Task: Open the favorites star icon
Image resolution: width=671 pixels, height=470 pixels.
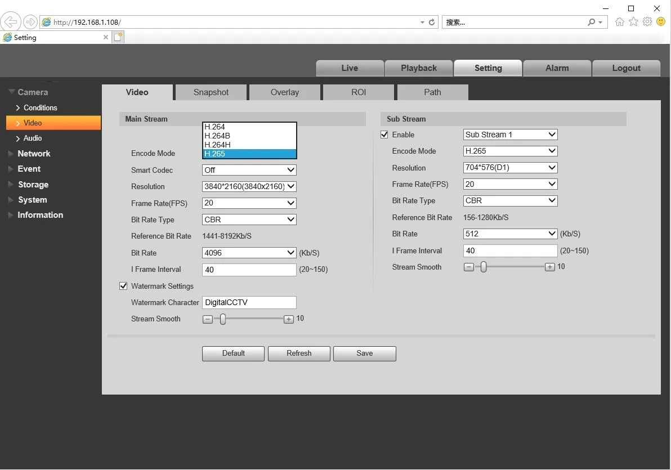Action: 633,21
